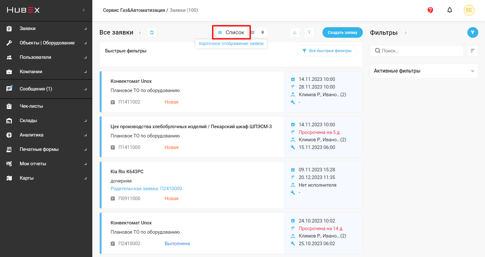Click the Заявки (100) breadcrumb text
485x257 pixels.
[x=184, y=10]
